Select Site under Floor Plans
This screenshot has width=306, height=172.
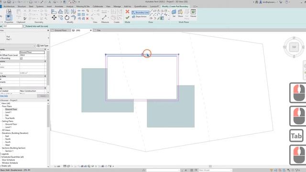[x=7, y=115]
